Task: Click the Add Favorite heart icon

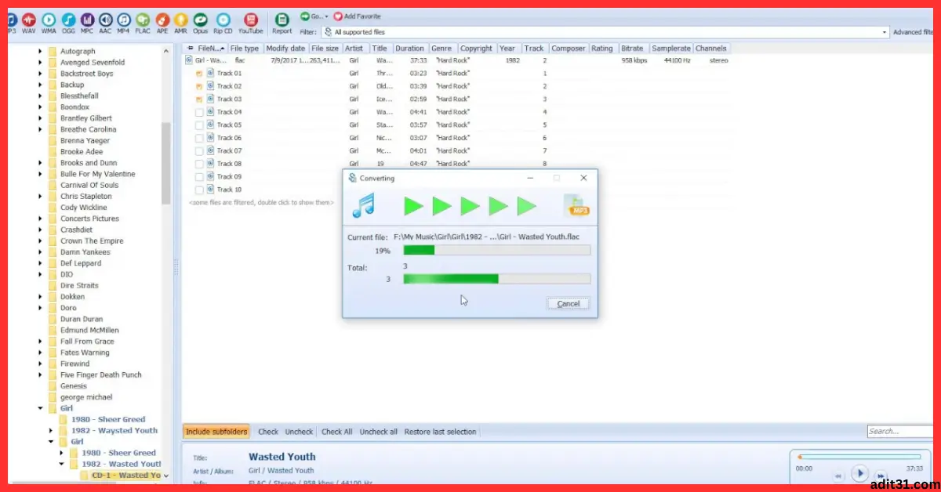Action: tap(338, 16)
